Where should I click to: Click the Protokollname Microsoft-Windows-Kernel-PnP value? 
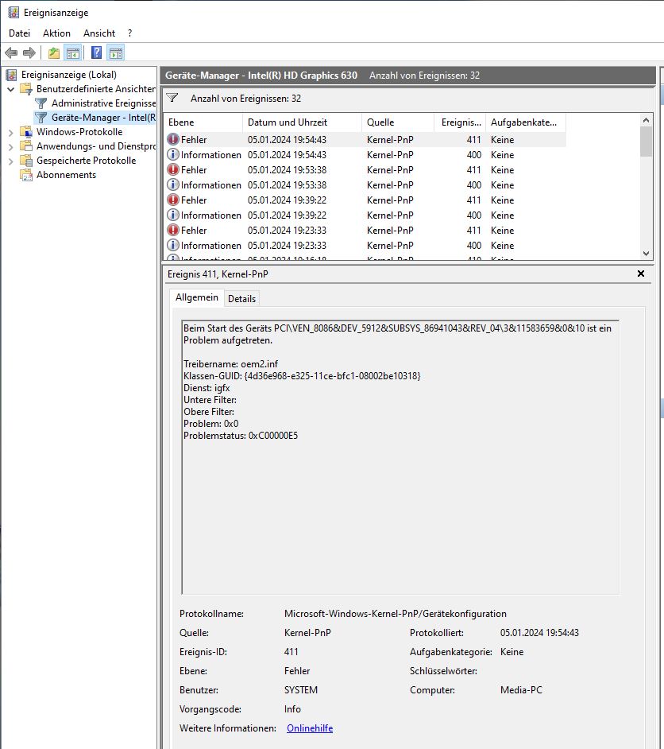point(396,613)
